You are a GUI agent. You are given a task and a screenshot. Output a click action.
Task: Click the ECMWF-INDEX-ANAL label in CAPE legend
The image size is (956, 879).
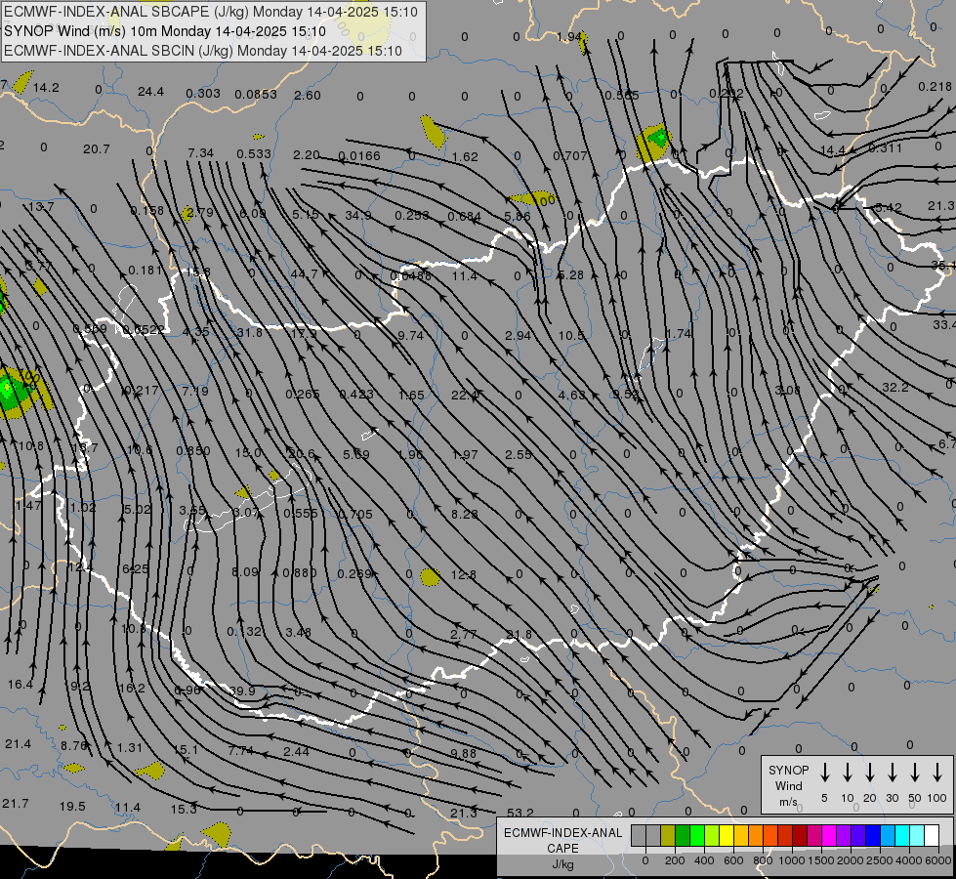pos(562,833)
